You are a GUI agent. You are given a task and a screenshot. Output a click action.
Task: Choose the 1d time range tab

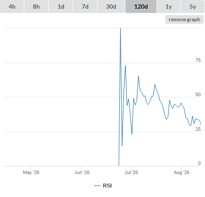(61, 6)
